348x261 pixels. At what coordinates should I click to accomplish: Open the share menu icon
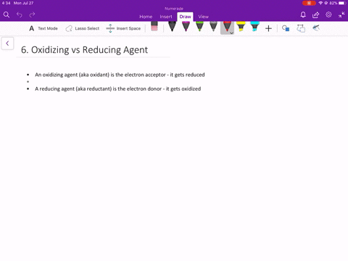[x=315, y=14]
